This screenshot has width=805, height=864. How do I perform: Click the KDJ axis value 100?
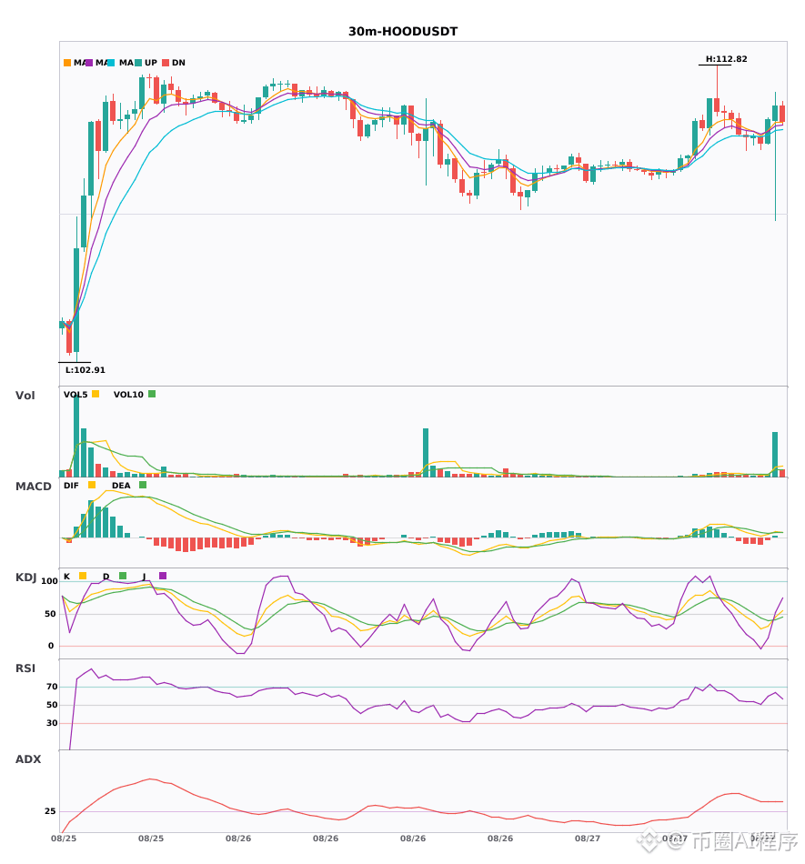(x=50, y=581)
